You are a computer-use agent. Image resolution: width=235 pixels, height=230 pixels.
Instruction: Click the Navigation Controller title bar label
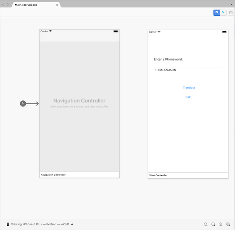coord(53,175)
